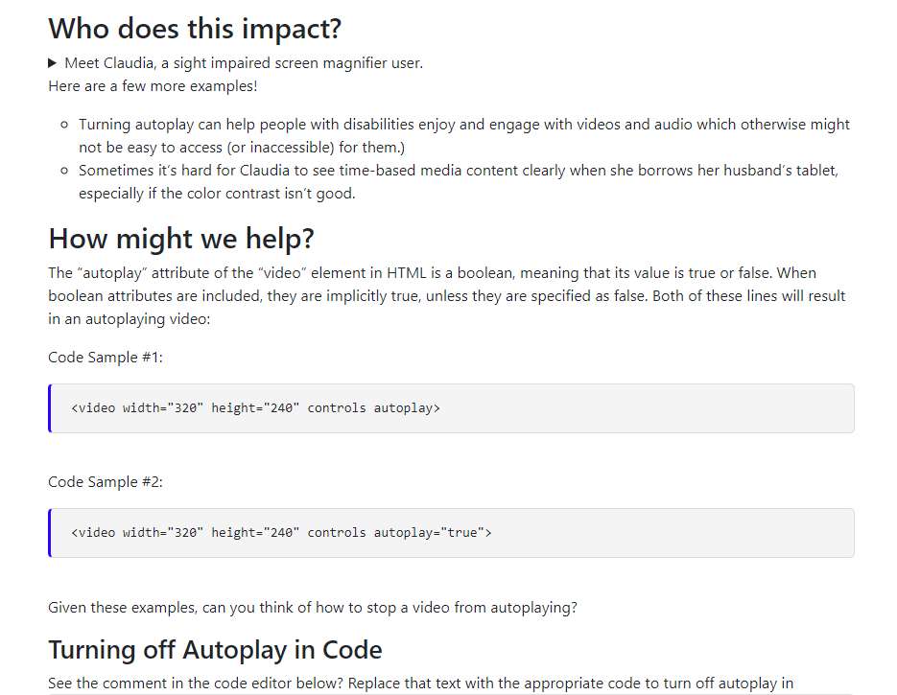The image size is (897, 695).
Task: Click the 'See the comment in the code editor' sentence
Action: pyautogui.click(x=420, y=683)
